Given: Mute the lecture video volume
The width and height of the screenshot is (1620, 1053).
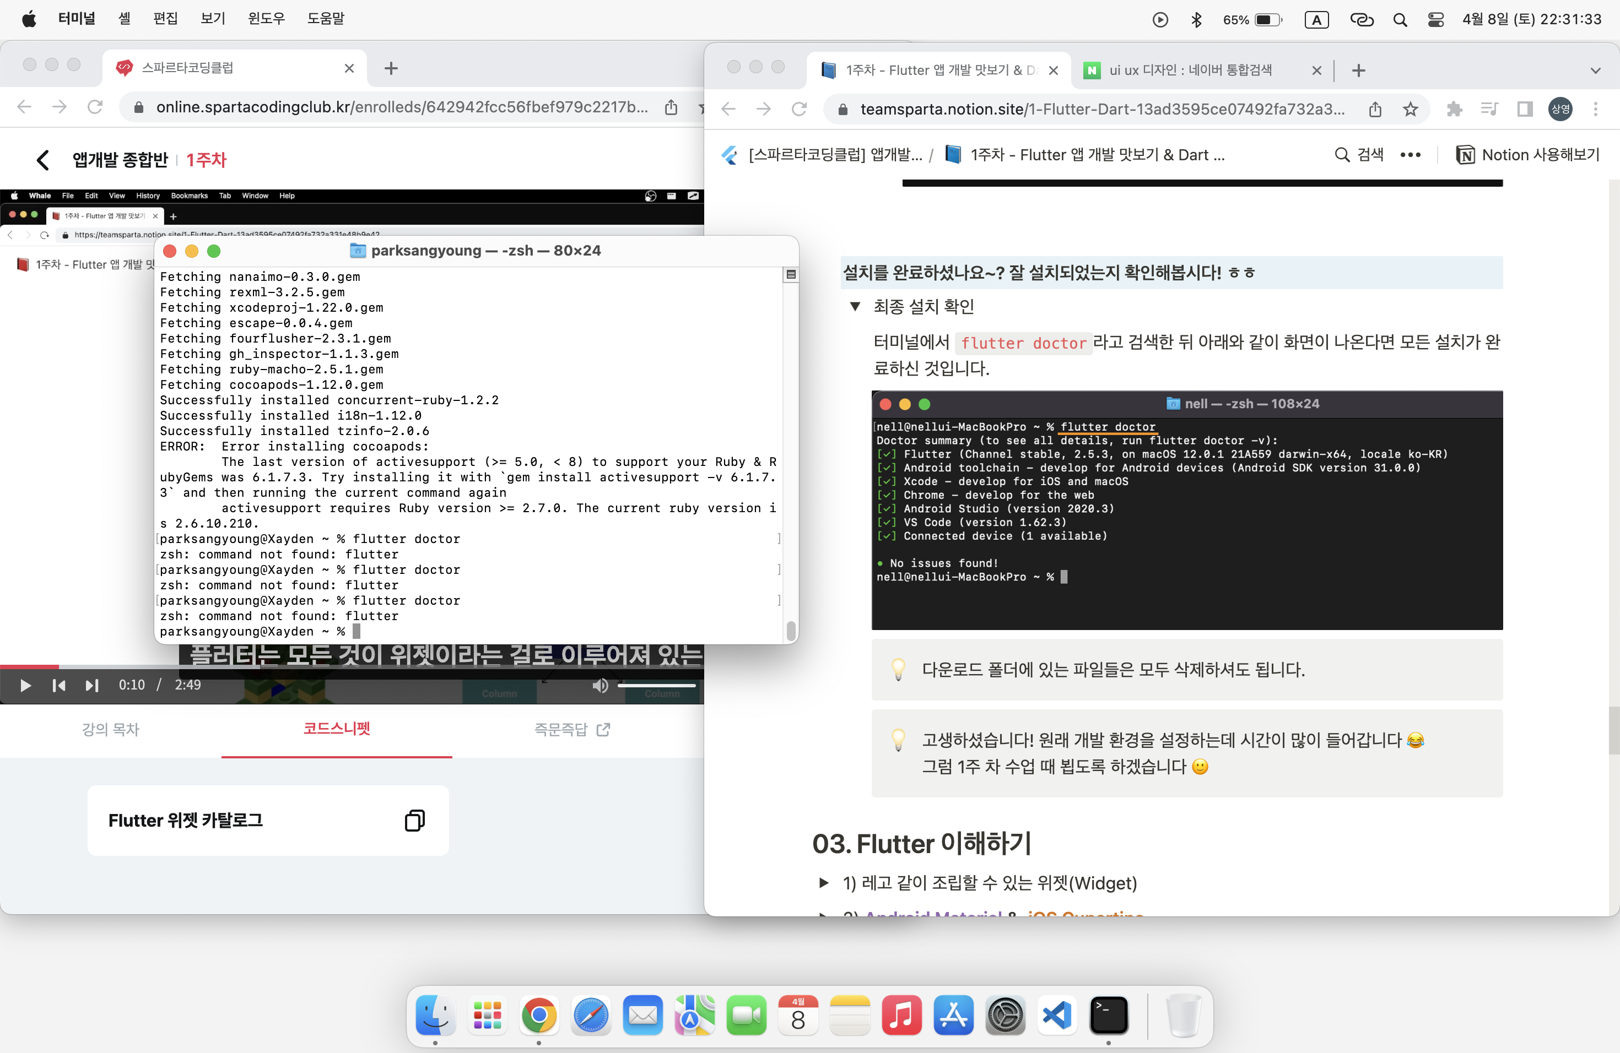Looking at the screenshot, I should tap(600, 685).
